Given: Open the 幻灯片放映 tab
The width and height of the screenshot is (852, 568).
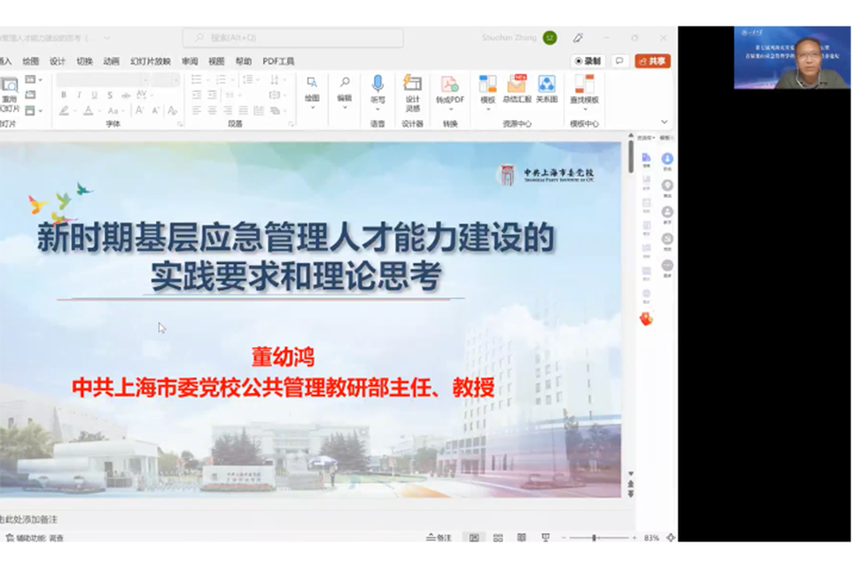Looking at the screenshot, I should pos(151,62).
